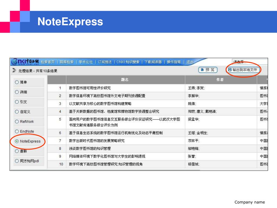Click the 处理结果：共有10条结果 text

coord(38,71)
